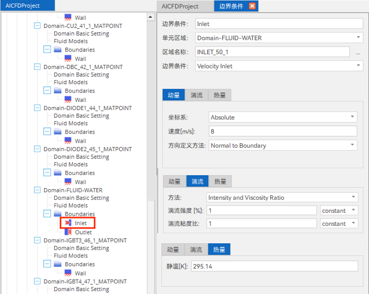Screen dimensions: 369x294
Task: Select Fluid Models under Domain-IGBT3_46_1_MATPOINT
Action: 71,255
